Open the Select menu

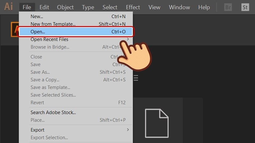[110, 7]
